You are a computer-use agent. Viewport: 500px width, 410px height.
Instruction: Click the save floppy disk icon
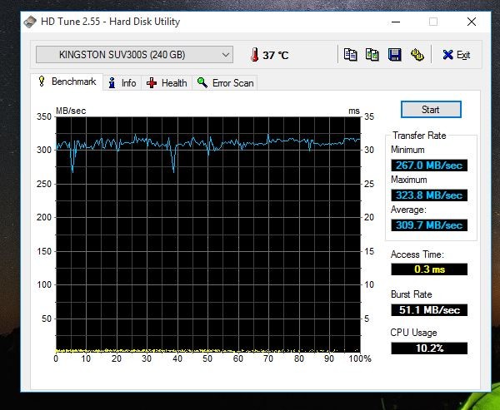[x=394, y=55]
